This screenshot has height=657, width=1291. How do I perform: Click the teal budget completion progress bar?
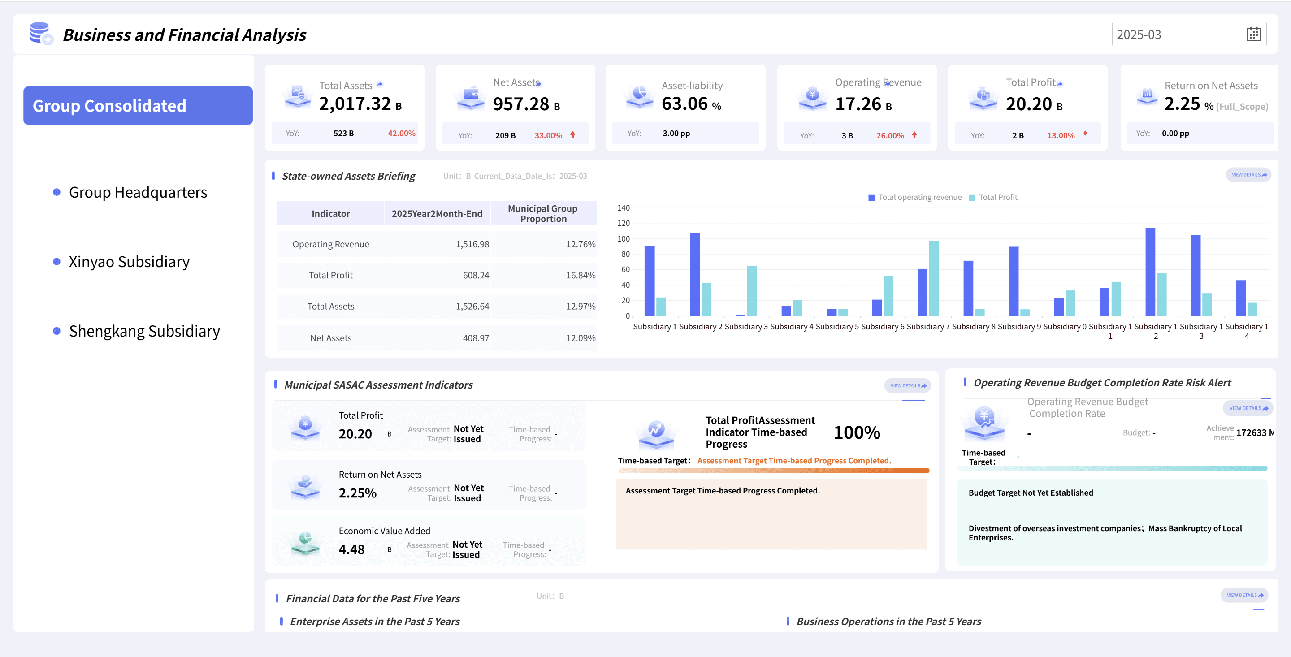[x=1112, y=468]
